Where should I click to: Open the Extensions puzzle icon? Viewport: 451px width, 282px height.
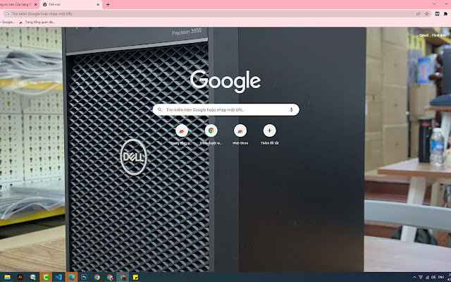(x=445, y=13)
